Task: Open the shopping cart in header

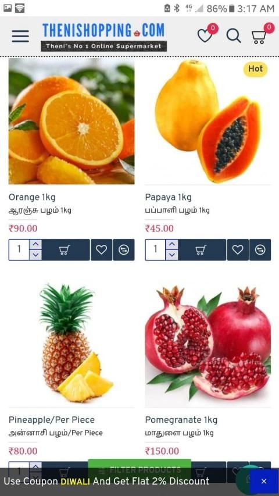Action: [x=259, y=37]
